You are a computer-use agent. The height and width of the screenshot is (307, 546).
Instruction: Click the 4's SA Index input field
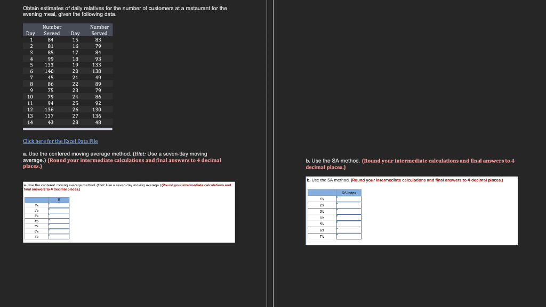point(349,218)
